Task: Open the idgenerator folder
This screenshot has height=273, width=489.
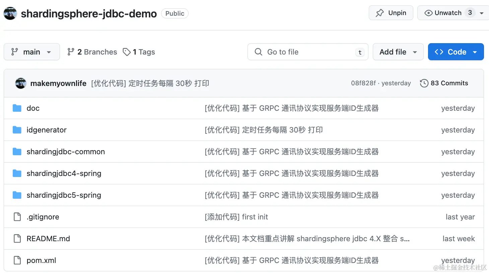Action: click(x=47, y=130)
